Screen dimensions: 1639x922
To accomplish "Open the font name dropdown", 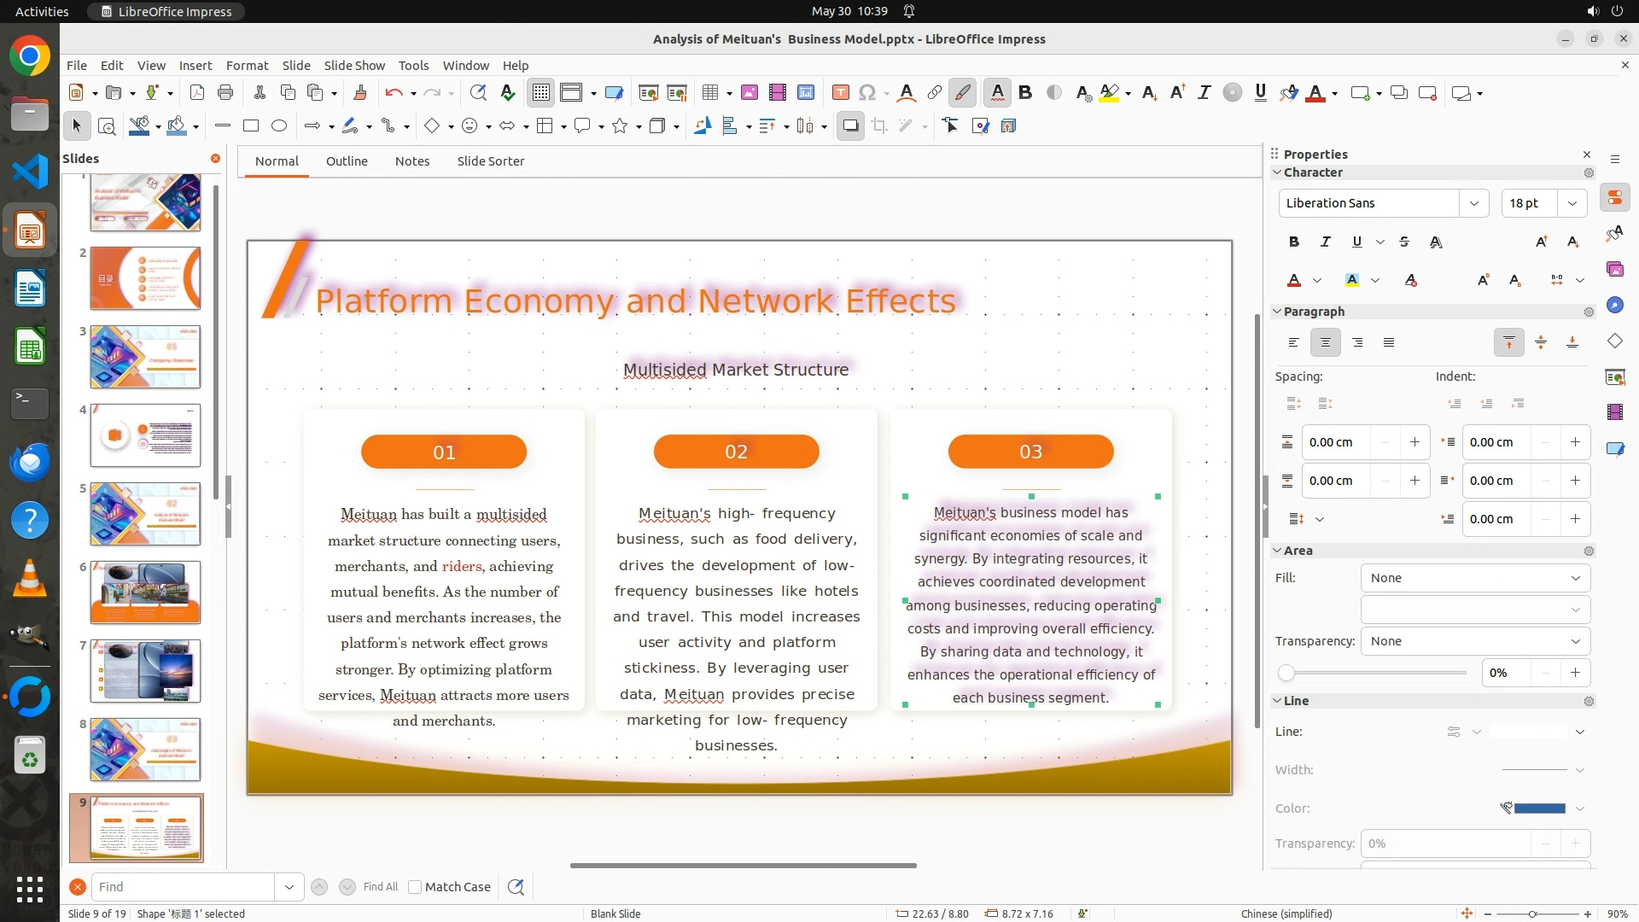I will pyautogui.click(x=1473, y=203).
